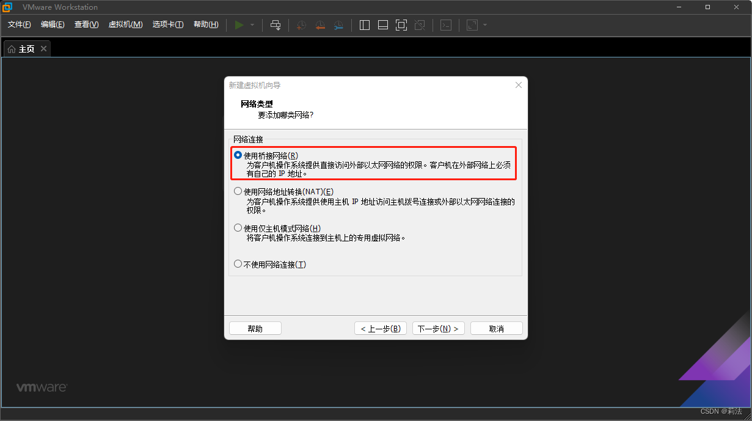Open the power options dropdown arrow
The image size is (752, 421).
[252, 25]
